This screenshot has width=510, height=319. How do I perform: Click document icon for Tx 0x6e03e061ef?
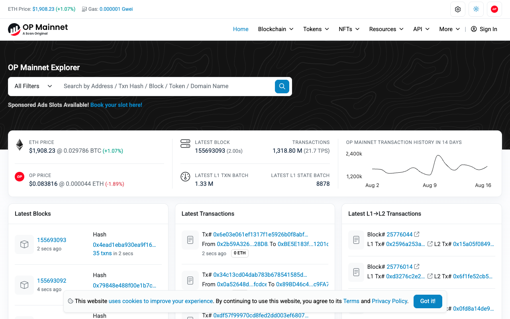[190, 240]
